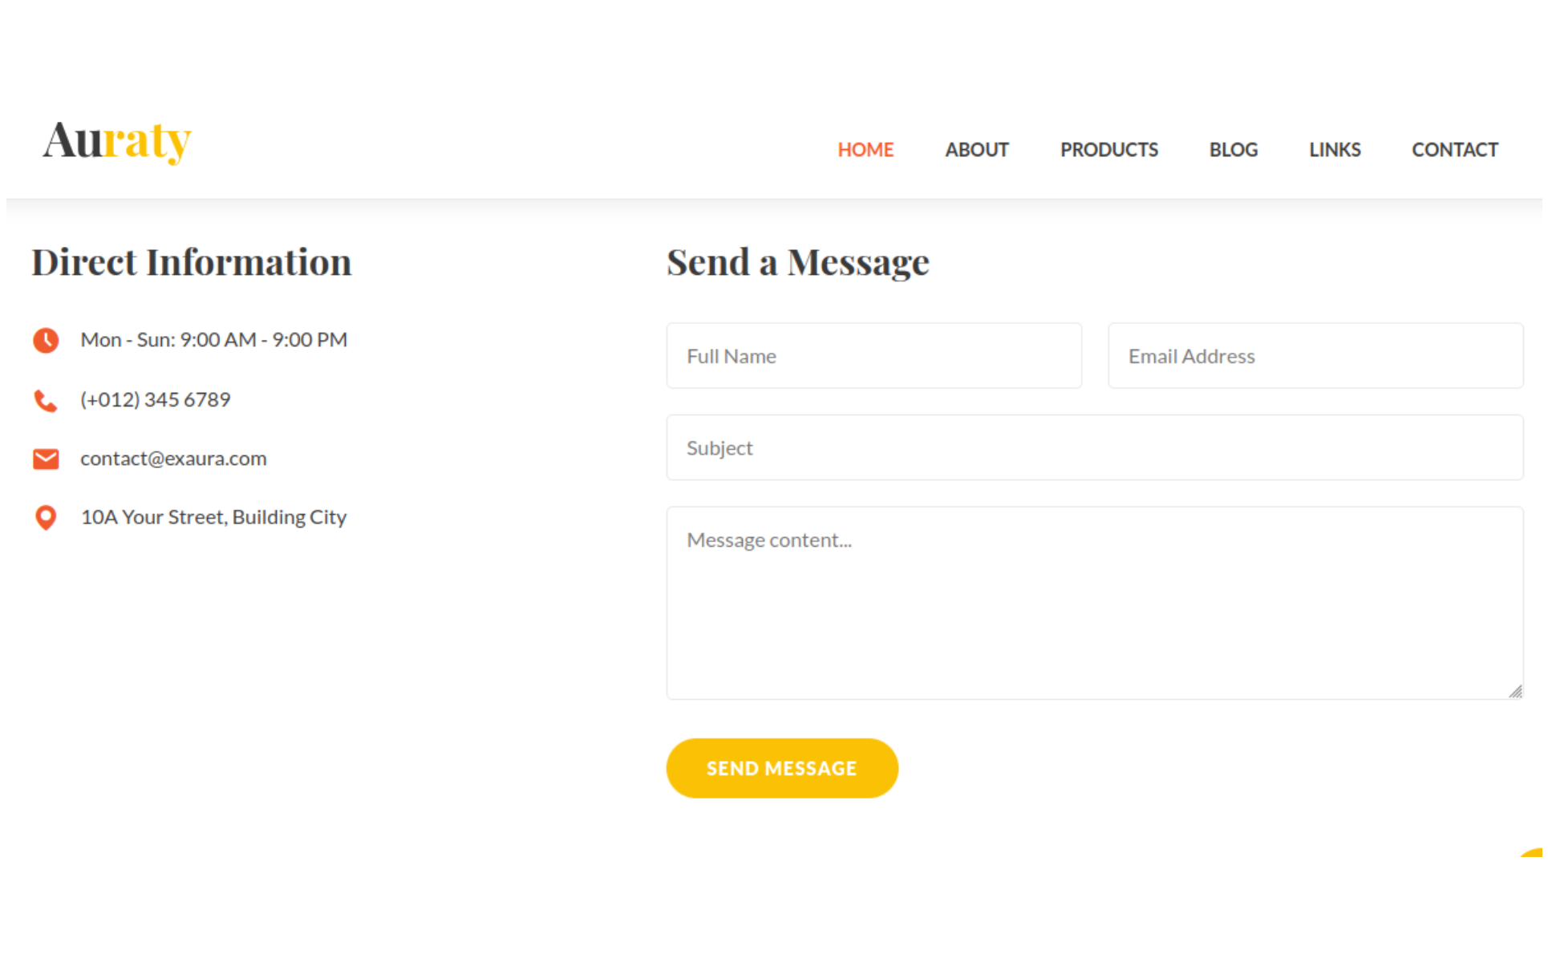The width and height of the screenshot is (1548, 962).
Task: Click the contact@exaura.com email link
Action: pyautogui.click(x=173, y=459)
